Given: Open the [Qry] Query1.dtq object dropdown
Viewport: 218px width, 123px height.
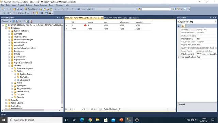Looking at the screenshot, I should point(215,22).
